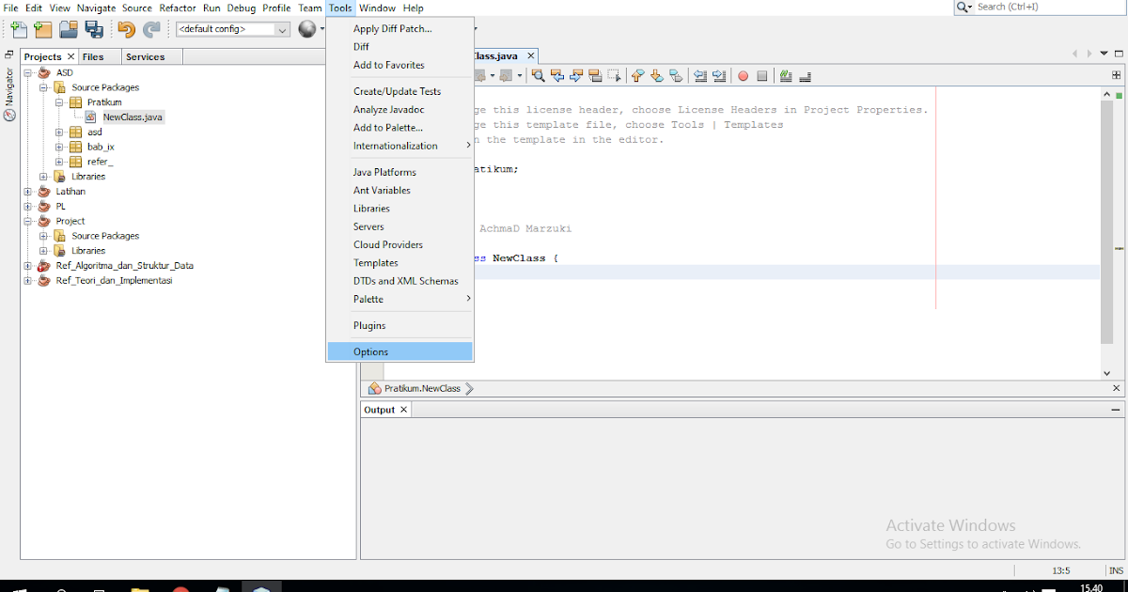The image size is (1128, 592).
Task: Open the default config dropdown
Action: [282, 29]
